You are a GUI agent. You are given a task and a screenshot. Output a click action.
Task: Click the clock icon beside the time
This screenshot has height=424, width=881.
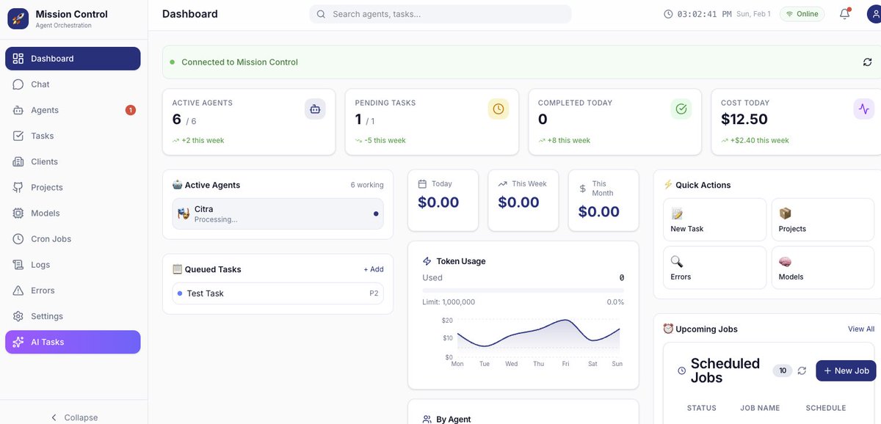(x=668, y=14)
